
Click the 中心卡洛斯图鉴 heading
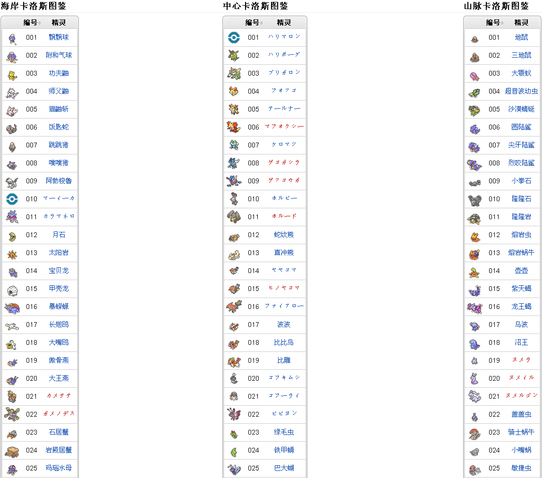(x=255, y=6)
